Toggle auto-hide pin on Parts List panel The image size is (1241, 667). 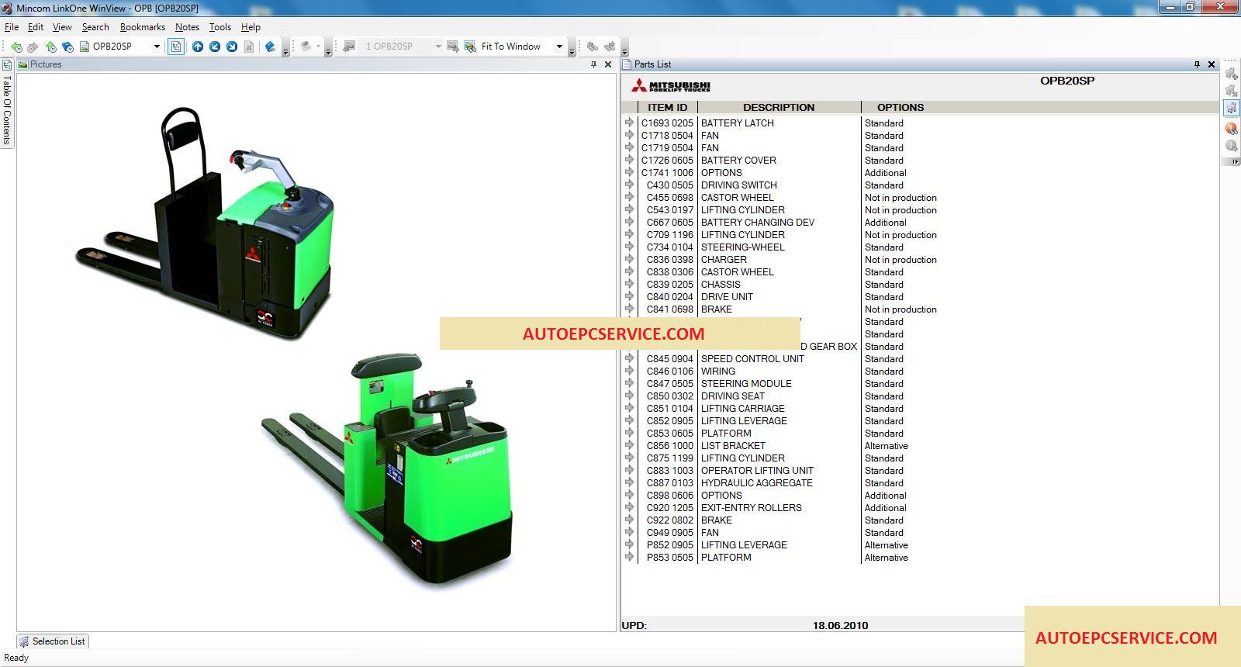1197,64
